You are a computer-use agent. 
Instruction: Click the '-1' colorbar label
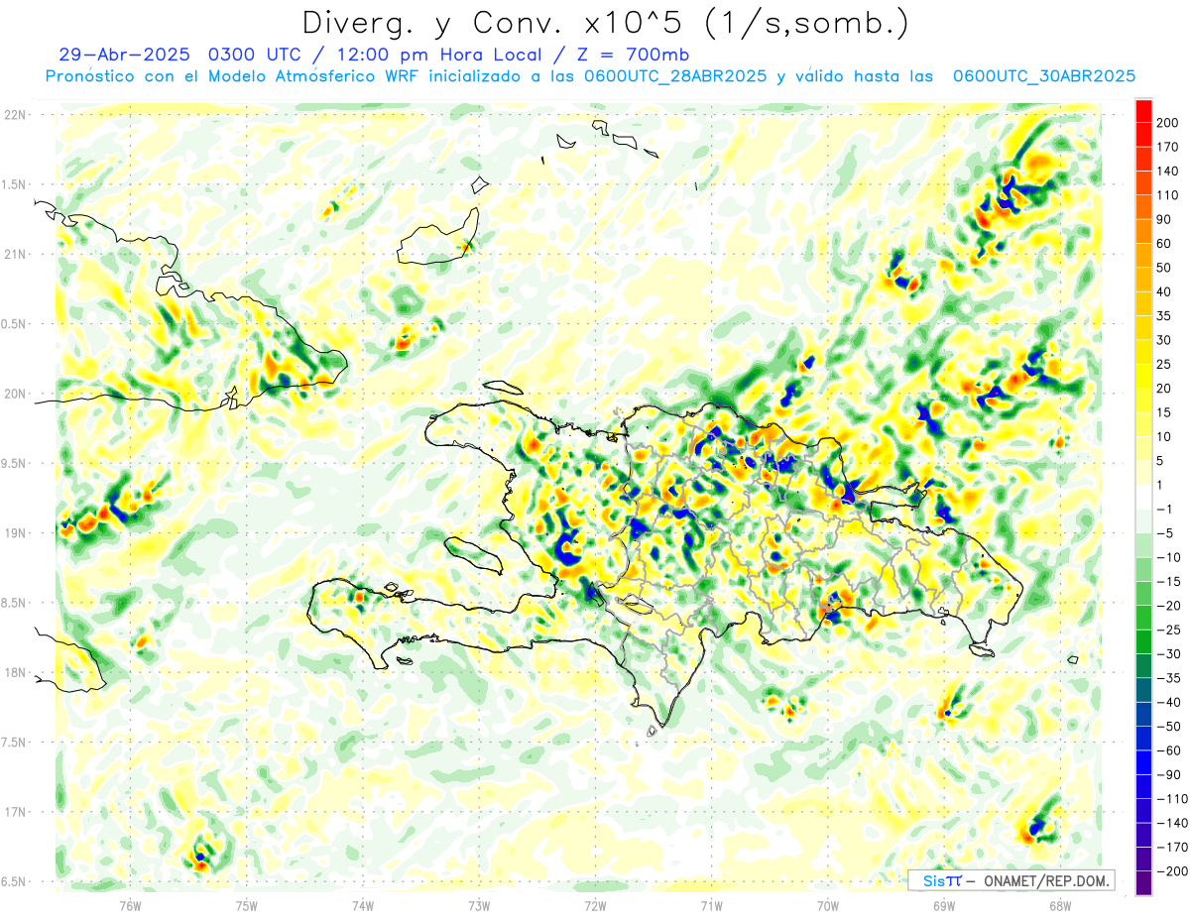coord(1166,509)
